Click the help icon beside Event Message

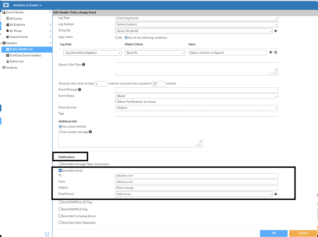[x=79, y=89]
